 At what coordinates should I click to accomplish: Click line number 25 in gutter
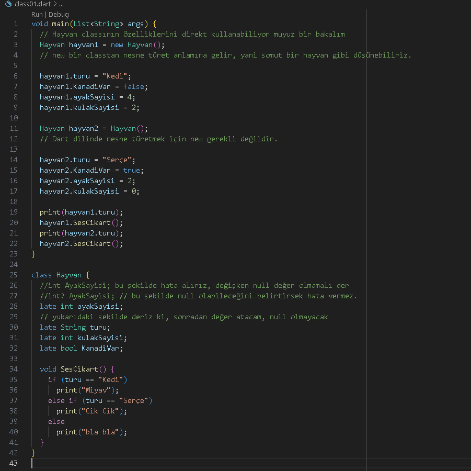click(14, 275)
